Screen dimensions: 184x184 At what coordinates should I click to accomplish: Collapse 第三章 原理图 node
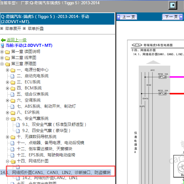[2, 64]
